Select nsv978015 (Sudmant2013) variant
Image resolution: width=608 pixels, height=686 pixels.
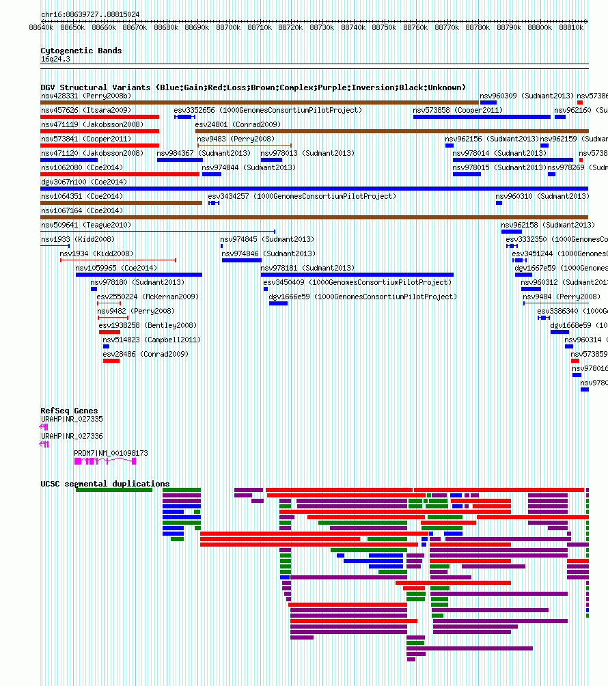pos(499,167)
